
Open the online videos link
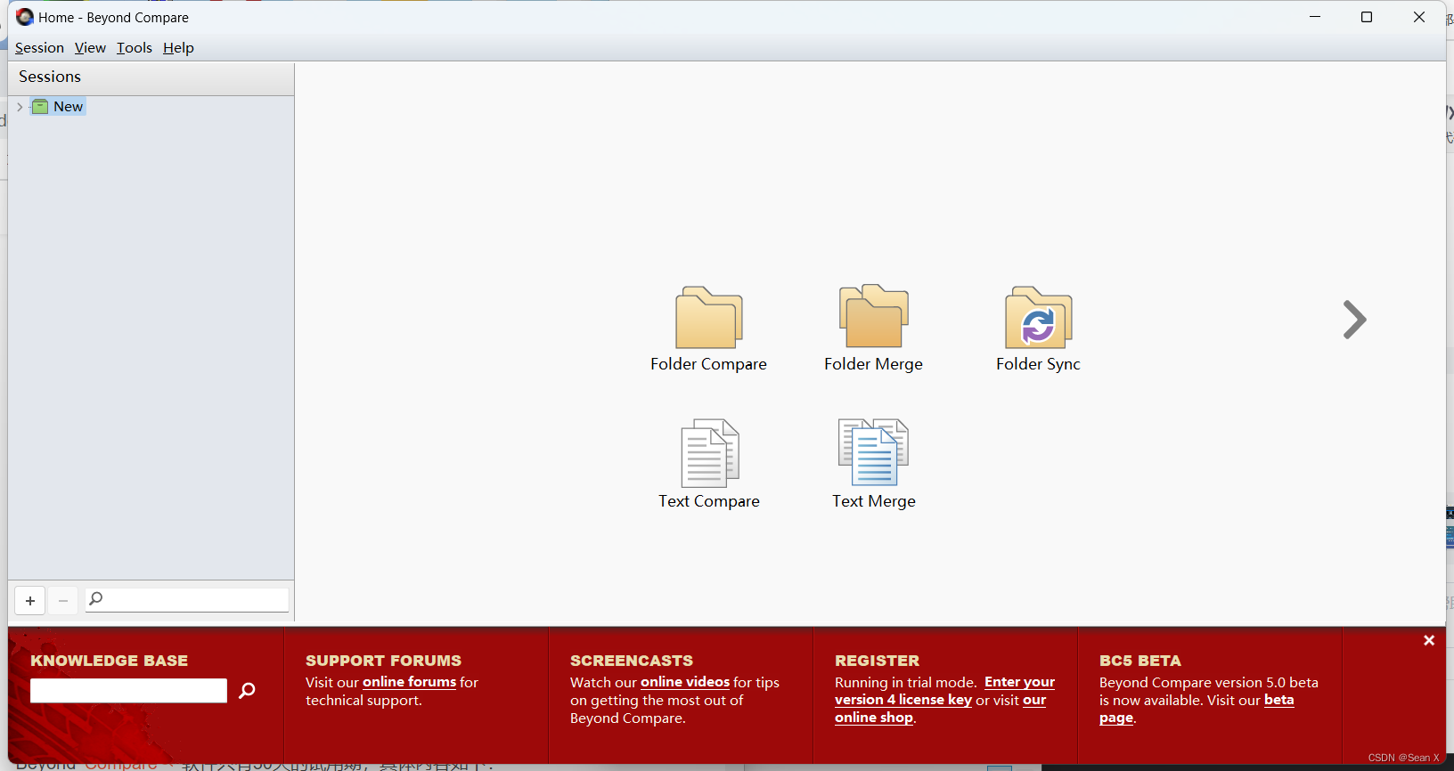click(685, 682)
